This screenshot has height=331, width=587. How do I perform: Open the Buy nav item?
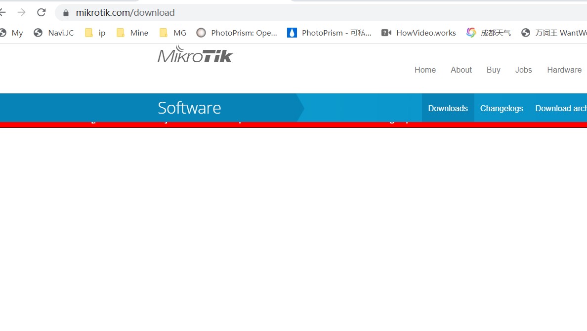(x=494, y=70)
